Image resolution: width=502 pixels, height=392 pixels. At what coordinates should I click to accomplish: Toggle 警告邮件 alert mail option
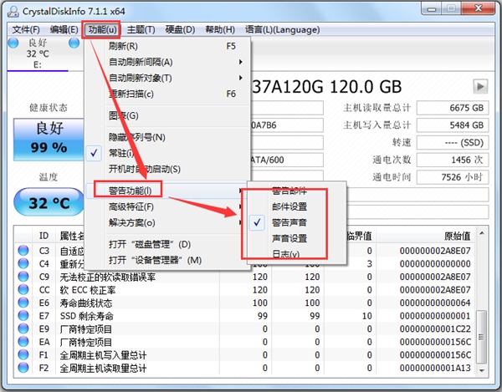tap(296, 191)
